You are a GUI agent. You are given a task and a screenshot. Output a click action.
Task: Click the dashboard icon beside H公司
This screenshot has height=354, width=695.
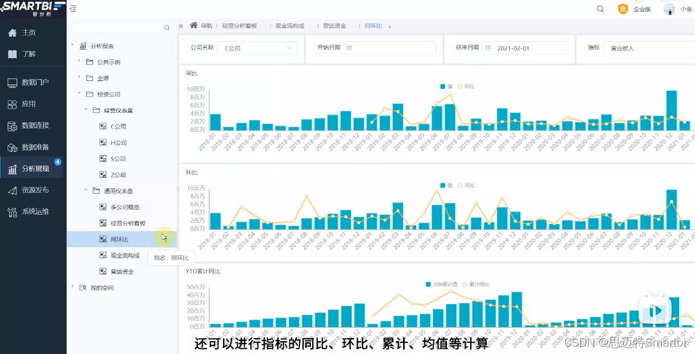pos(103,142)
